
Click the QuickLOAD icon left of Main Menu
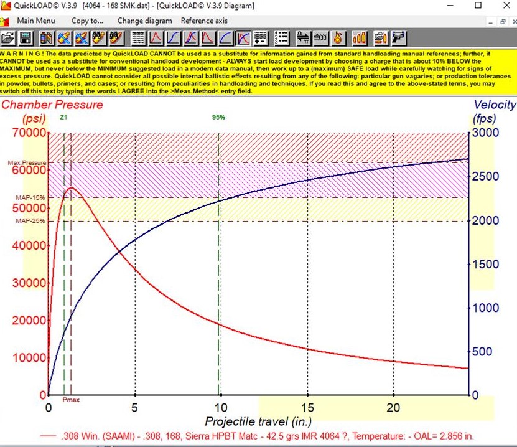tap(4, 21)
